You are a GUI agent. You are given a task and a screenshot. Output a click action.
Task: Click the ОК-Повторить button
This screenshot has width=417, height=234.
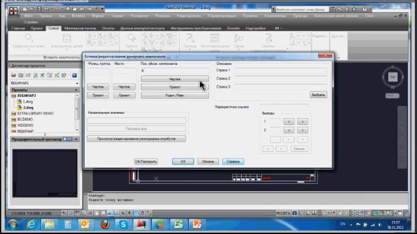[x=146, y=161]
